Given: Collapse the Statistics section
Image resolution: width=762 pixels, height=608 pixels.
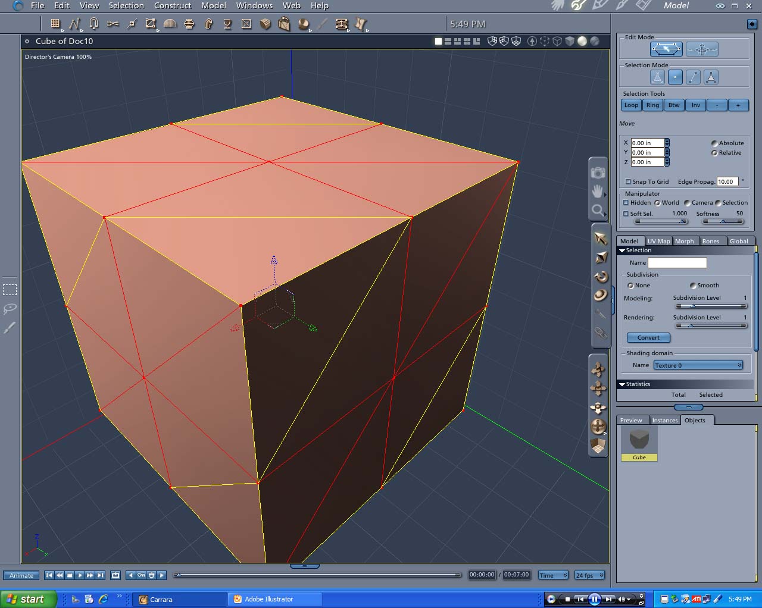Looking at the screenshot, I should [622, 384].
